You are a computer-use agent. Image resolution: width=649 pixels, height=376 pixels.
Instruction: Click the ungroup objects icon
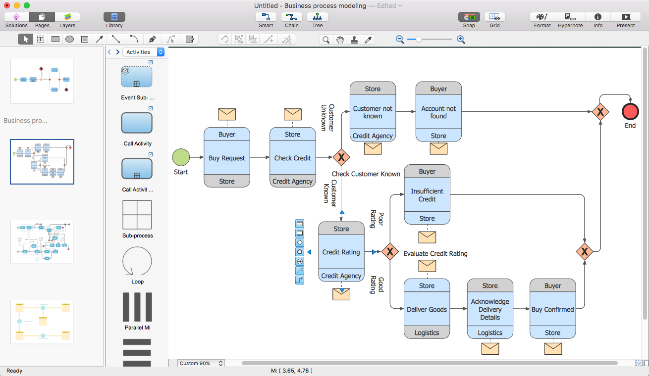[253, 40]
